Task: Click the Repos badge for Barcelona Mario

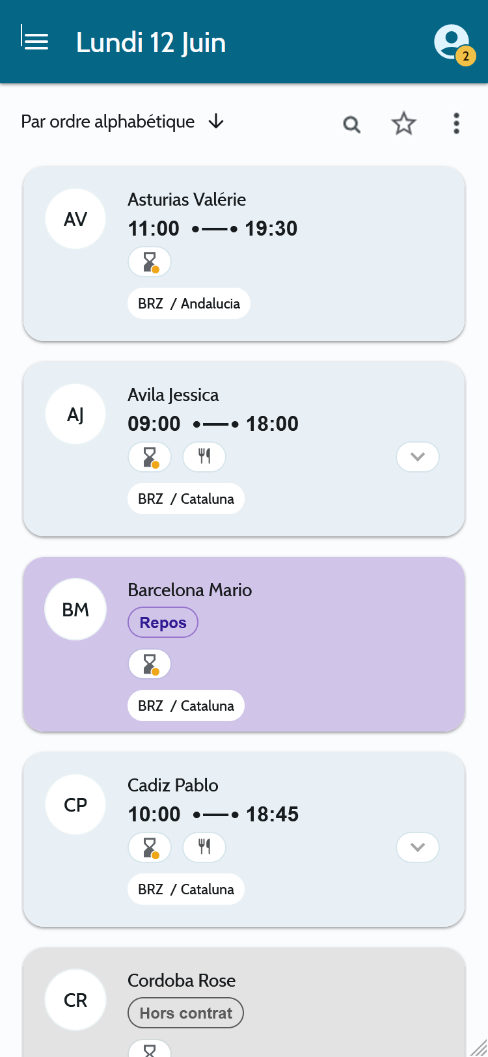Action: 163,622
